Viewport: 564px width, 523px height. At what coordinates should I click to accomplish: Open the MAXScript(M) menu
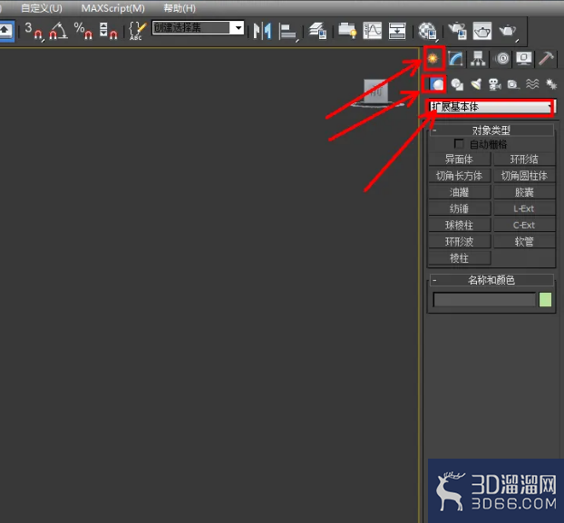pyautogui.click(x=113, y=8)
